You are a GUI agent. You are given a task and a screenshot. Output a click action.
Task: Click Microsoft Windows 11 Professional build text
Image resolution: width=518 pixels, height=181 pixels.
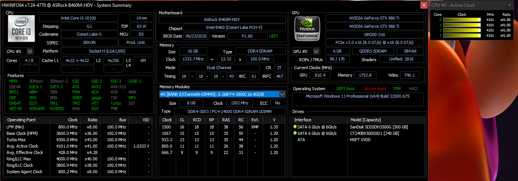tap(357, 96)
